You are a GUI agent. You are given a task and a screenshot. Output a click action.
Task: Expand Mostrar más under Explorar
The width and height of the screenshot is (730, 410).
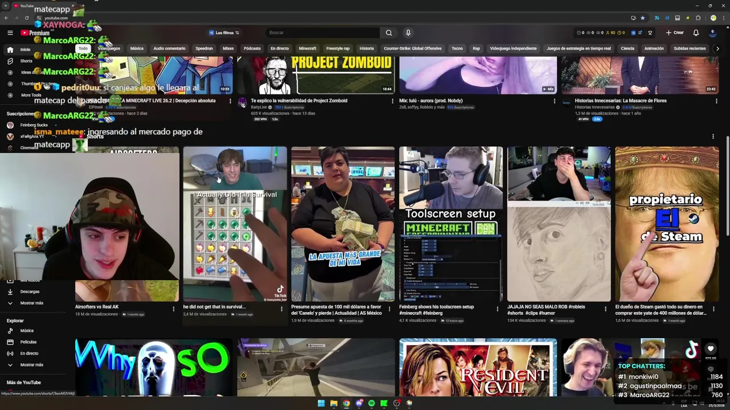coord(31,364)
